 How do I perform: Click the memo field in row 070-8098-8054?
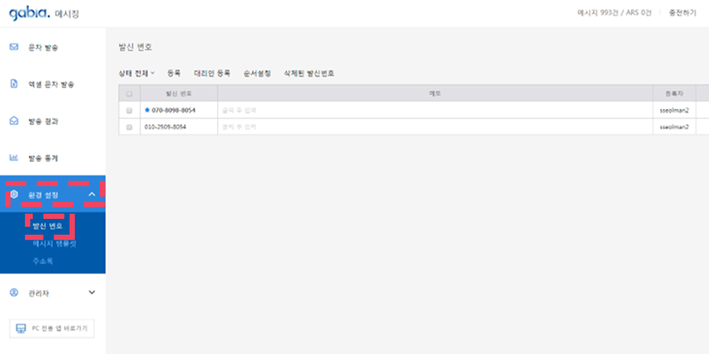pyautogui.click(x=435, y=110)
